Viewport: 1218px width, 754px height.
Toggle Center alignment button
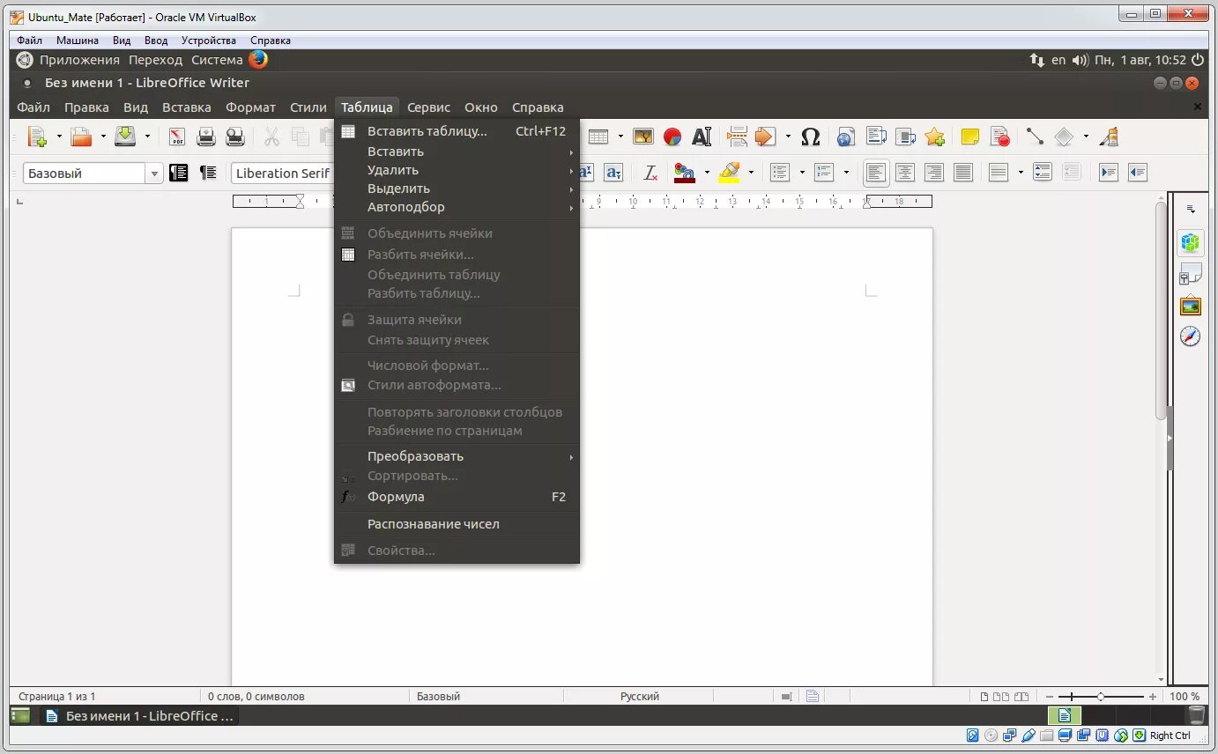tap(905, 173)
